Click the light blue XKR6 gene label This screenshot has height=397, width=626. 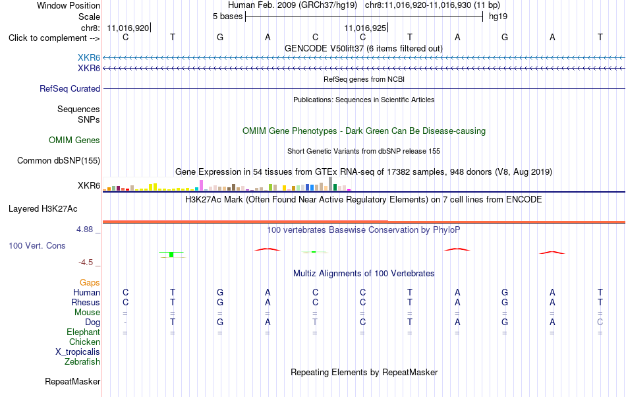coord(89,58)
